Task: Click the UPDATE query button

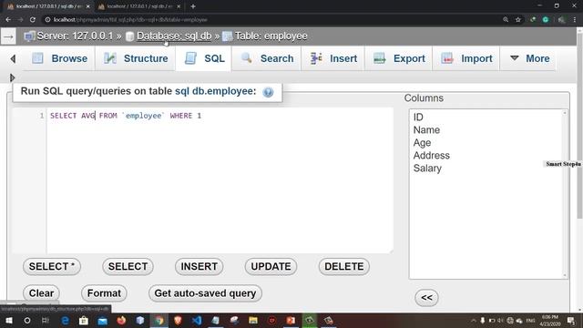Action: point(271,267)
